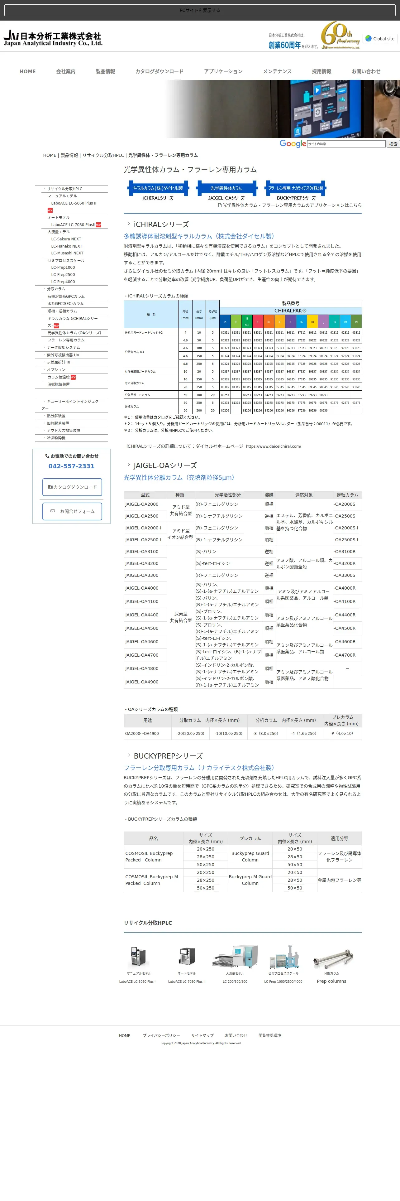This screenshot has height=1201, width=400.
Task: Click the chevron beside iCHIRALシリーズ heading
Action: click(129, 224)
